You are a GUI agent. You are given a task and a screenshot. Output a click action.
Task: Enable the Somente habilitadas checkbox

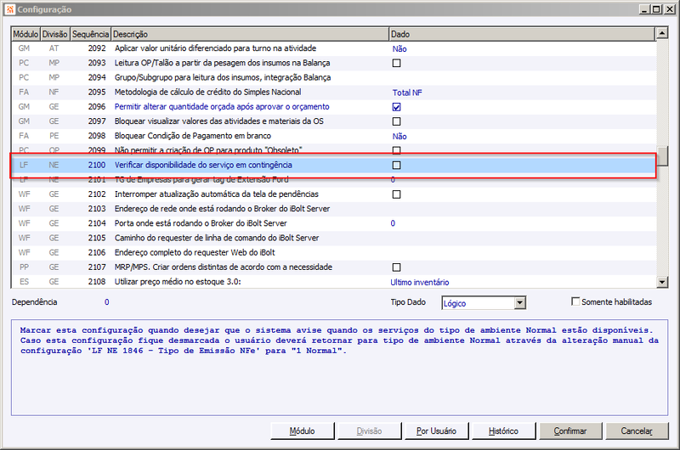pyautogui.click(x=575, y=301)
